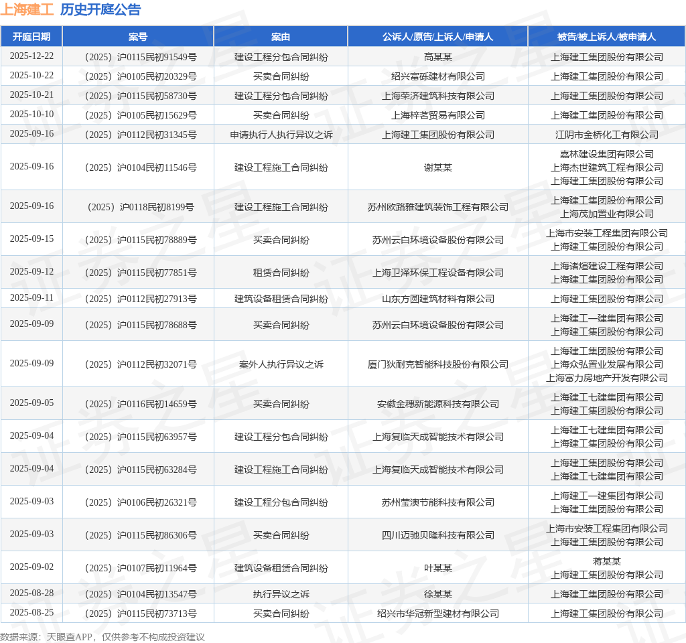Select case number (2025)沪0115民初91549号
Viewport: 686px width, 643px height.
tap(138, 57)
